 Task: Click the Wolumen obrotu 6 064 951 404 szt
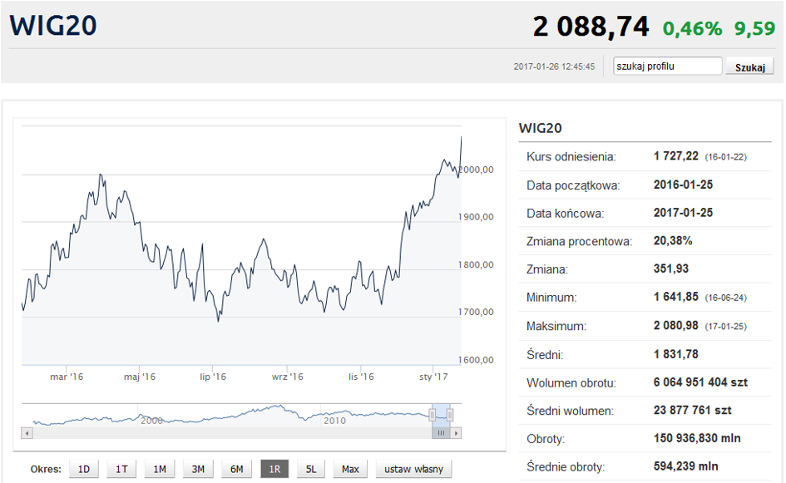point(700,382)
